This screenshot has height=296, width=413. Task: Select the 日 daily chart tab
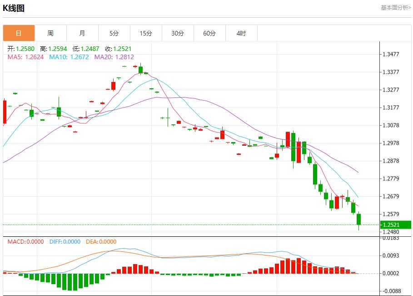point(19,33)
